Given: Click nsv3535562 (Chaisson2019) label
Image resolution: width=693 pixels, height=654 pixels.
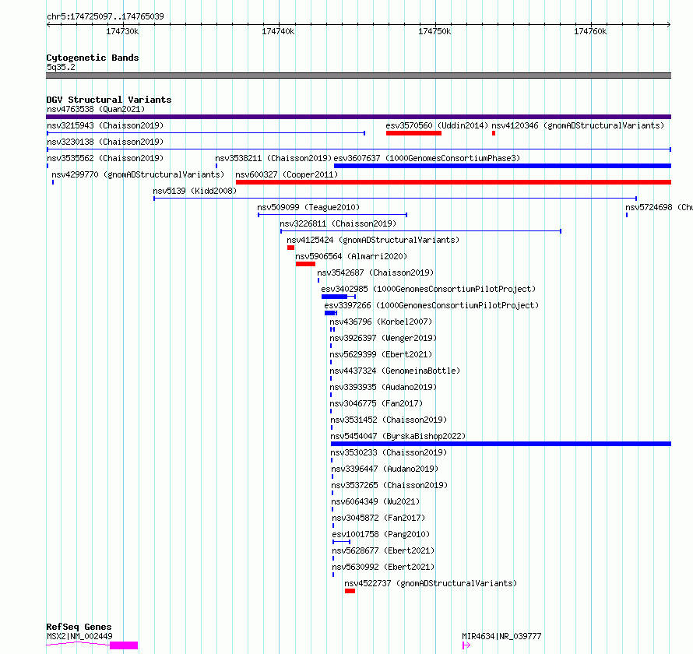Looking at the screenshot, I should click(x=105, y=158).
